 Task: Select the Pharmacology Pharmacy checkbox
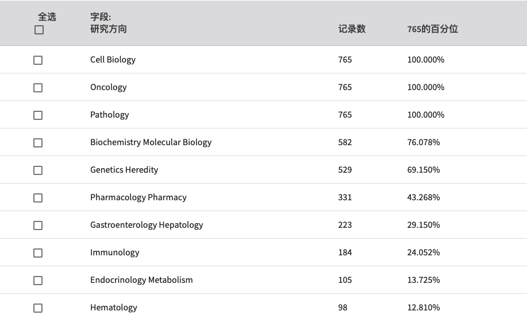(x=38, y=198)
